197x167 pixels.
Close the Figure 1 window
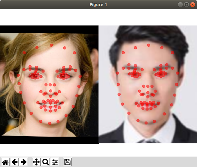click(193, 5)
